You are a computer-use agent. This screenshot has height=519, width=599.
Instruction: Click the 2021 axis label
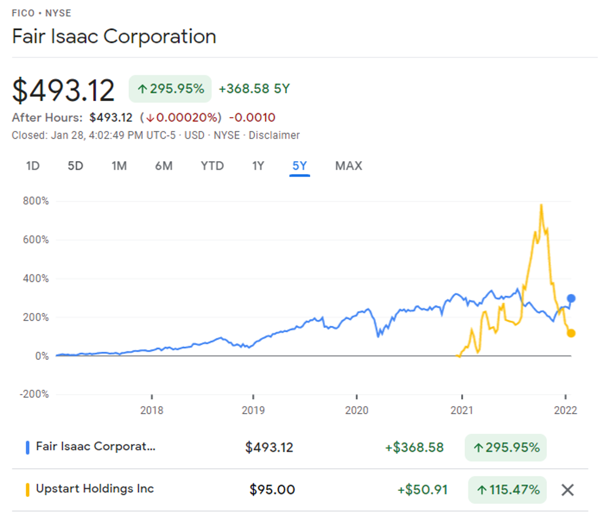point(462,411)
